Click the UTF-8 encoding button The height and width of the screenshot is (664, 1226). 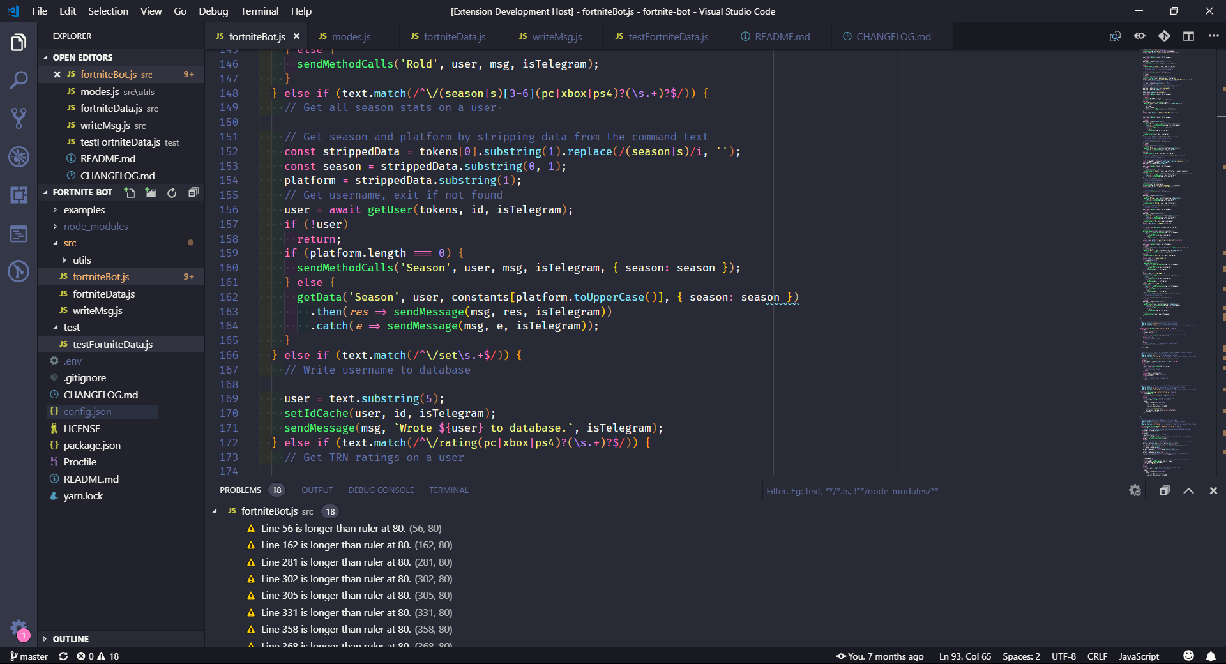point(1064,656)
